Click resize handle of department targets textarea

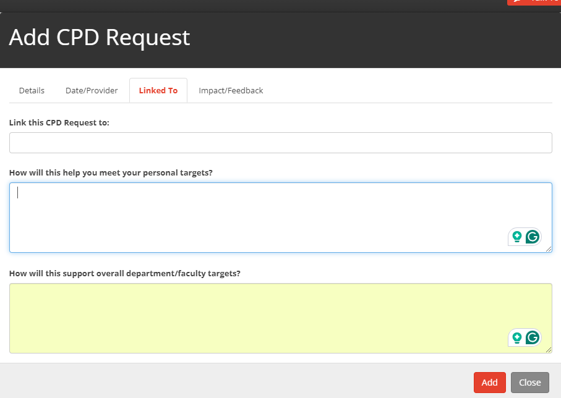pyautogui.click(x=549, y=350)
